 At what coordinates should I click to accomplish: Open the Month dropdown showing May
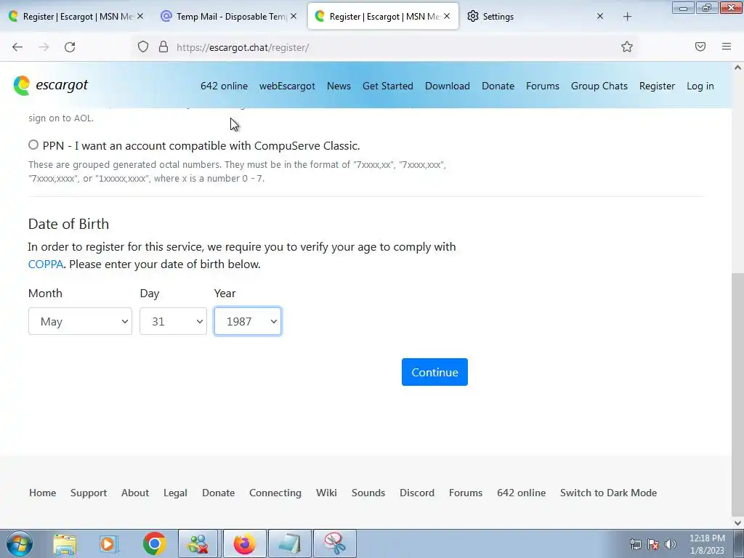80,321
